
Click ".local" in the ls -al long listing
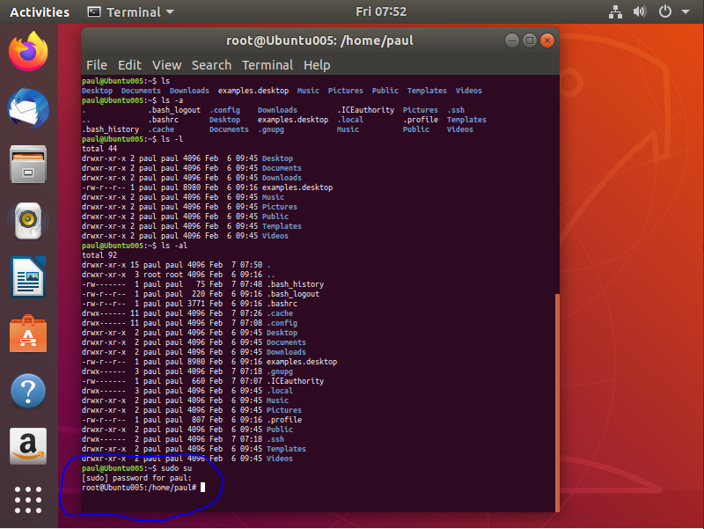pos(280,391)
